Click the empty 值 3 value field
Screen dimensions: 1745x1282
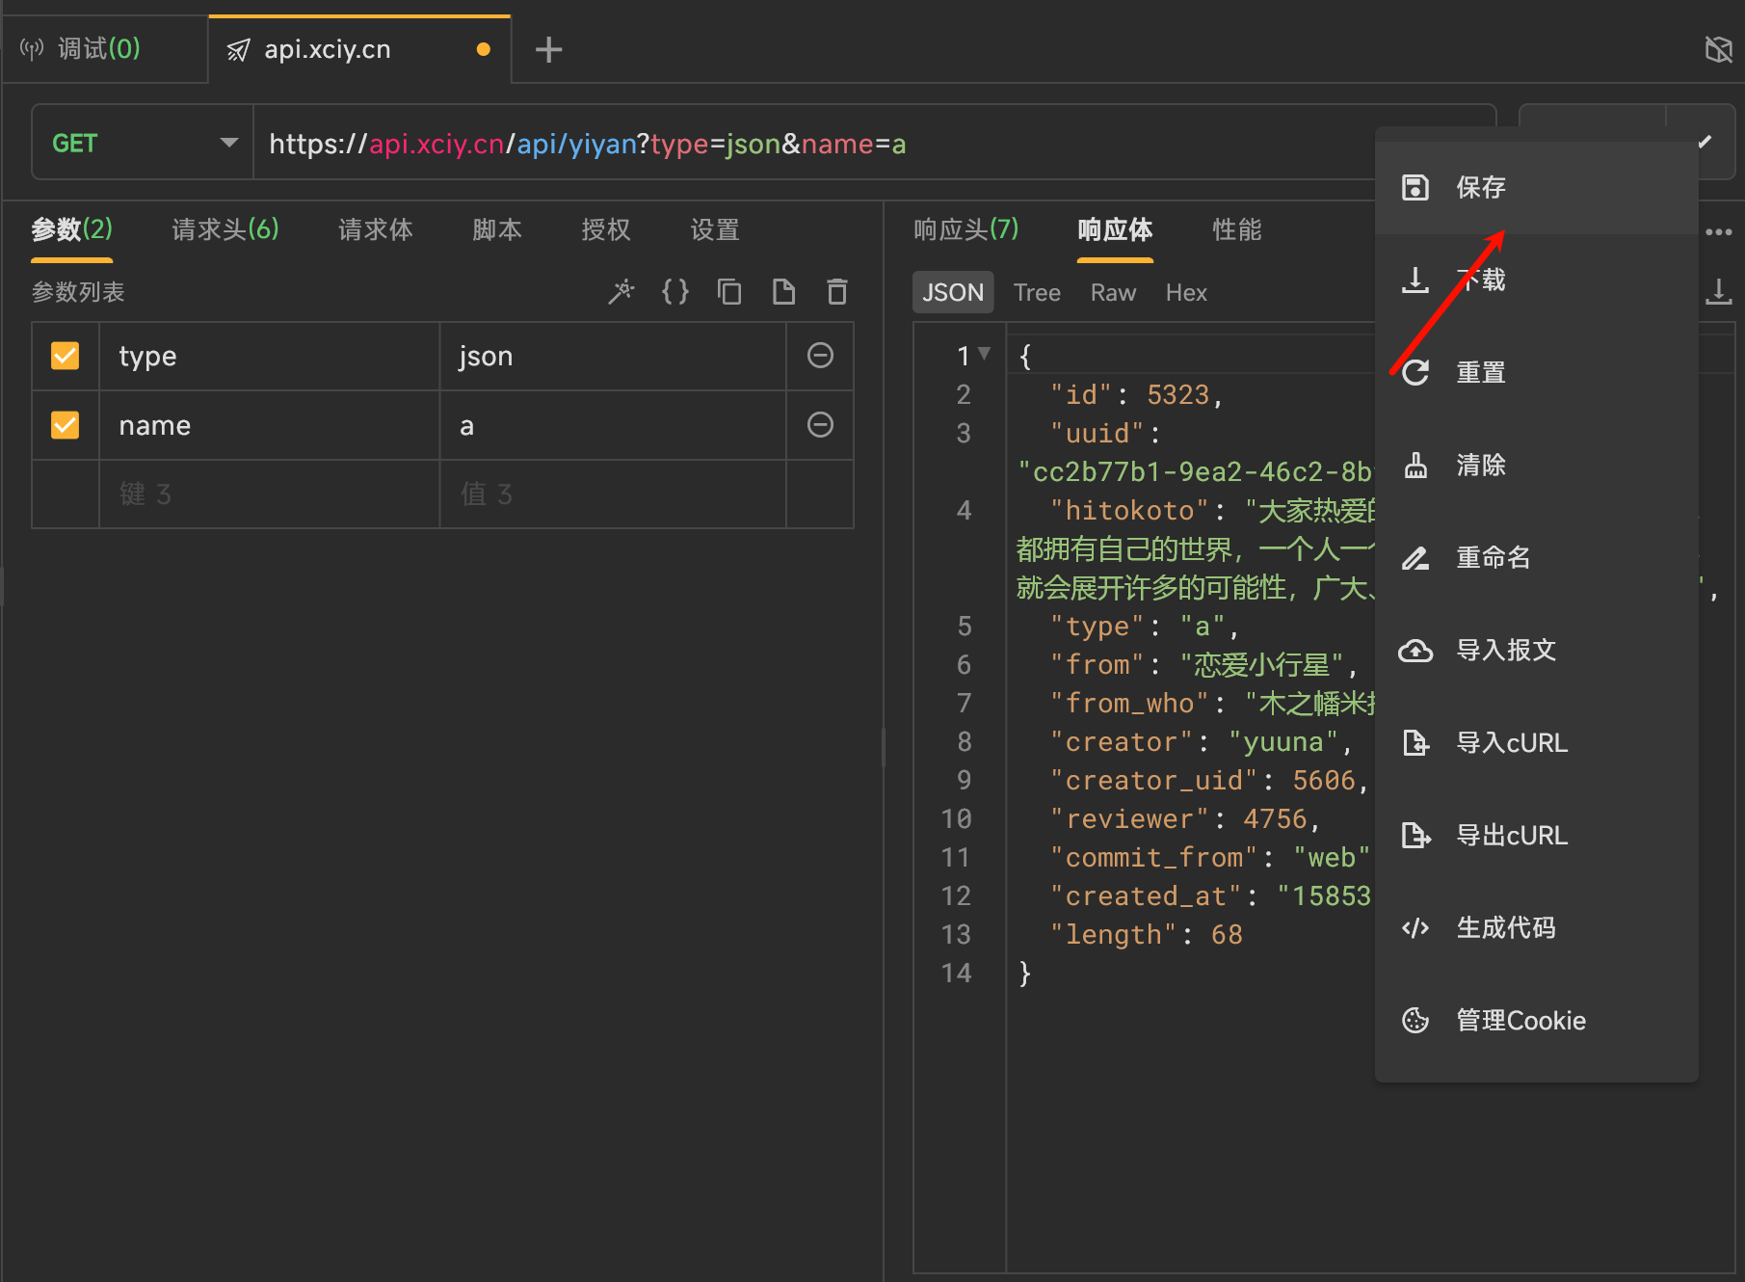[613, 494]
